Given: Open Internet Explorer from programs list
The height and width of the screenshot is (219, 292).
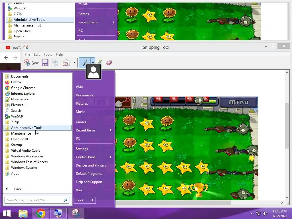Looking at the screenshot, I should (x=37, y=94).
